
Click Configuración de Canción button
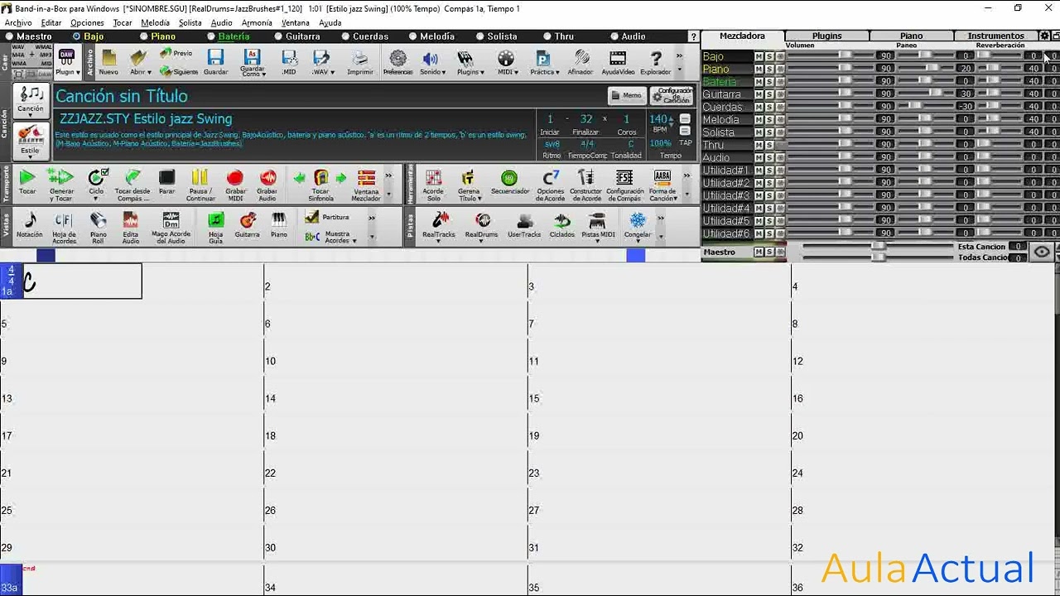(x=672, y=96)
